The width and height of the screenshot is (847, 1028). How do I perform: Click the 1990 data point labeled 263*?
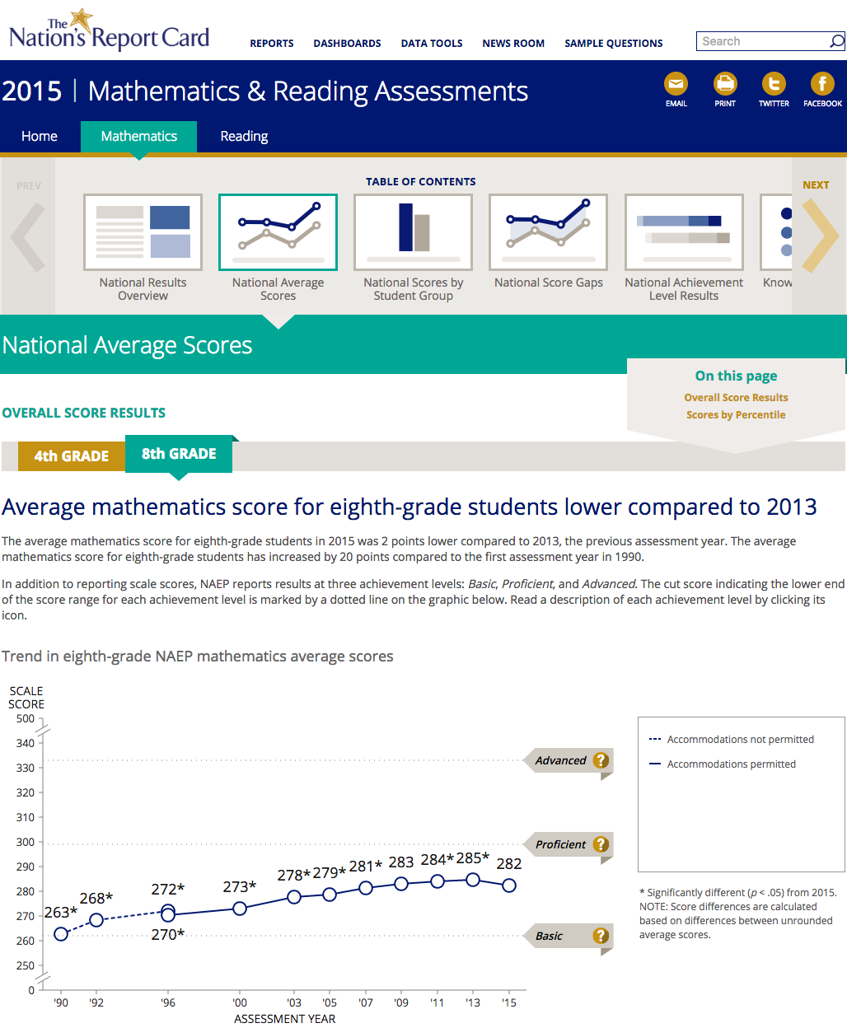(x=61, y=934)
